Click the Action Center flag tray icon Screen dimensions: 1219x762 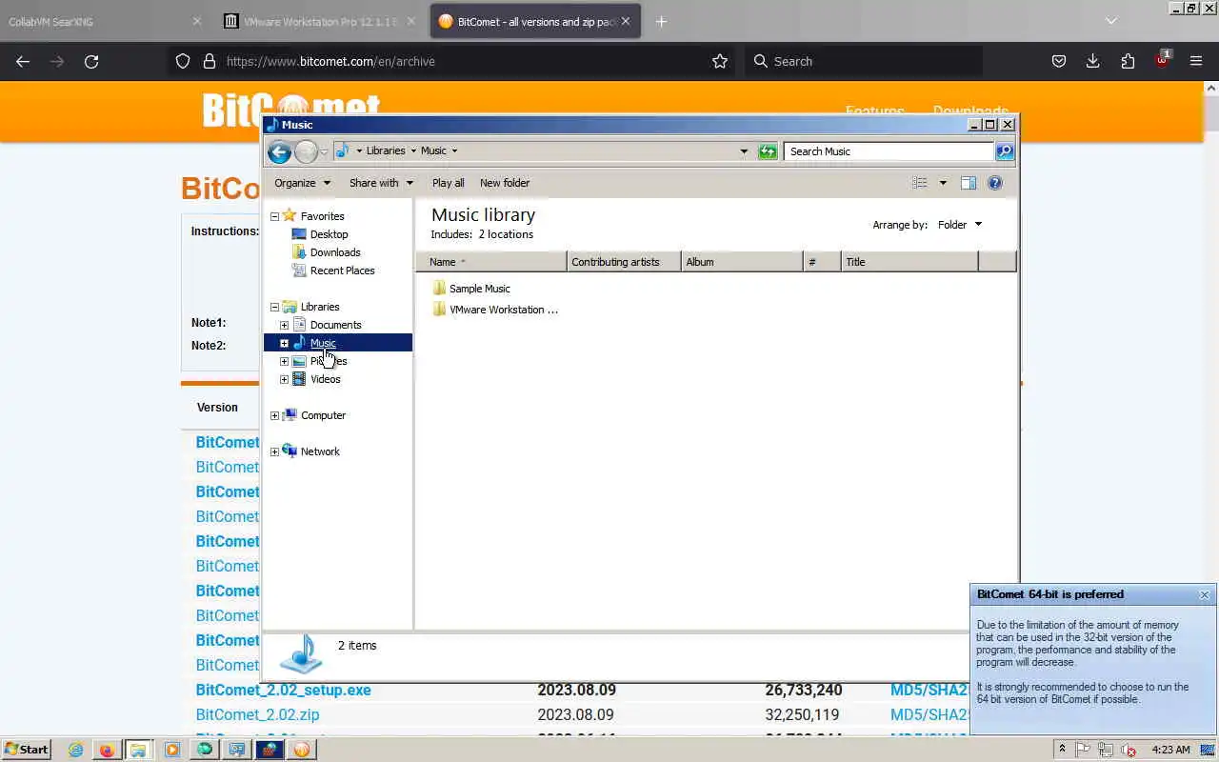tap(1083, 750)
